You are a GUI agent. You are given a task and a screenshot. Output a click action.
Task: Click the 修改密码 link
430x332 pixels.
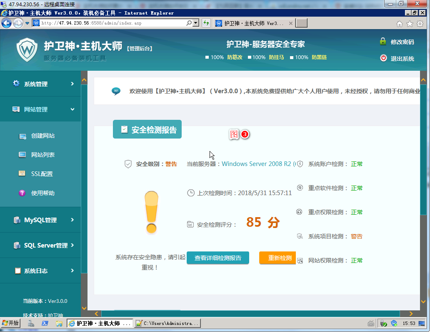402,42
